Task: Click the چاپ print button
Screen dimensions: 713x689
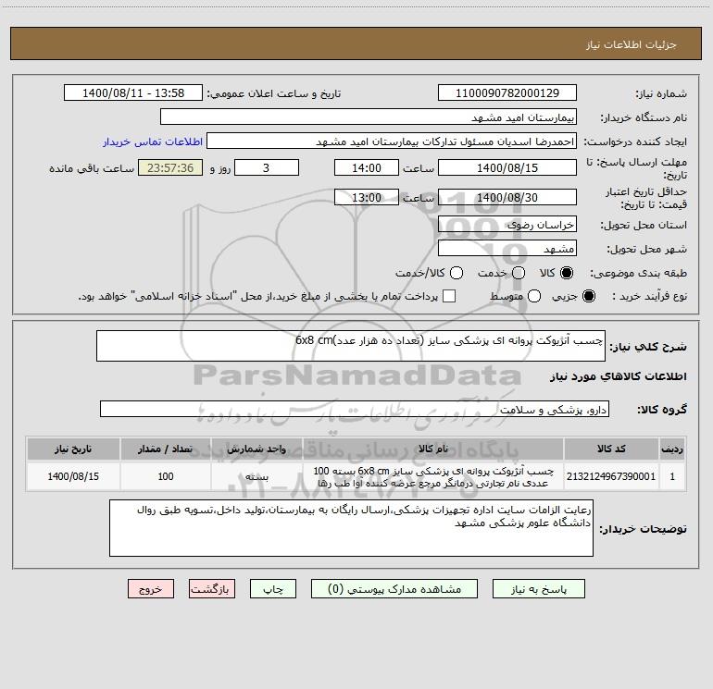Action: click(x=273, y=589)
